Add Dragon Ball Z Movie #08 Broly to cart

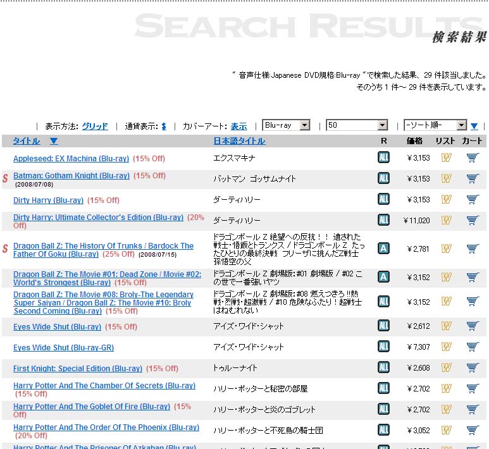[473, 302]
